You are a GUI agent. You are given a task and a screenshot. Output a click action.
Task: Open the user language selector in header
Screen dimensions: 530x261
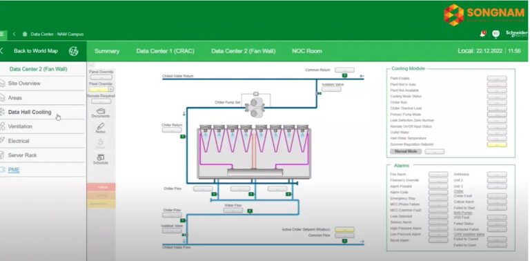pos(496,33)
